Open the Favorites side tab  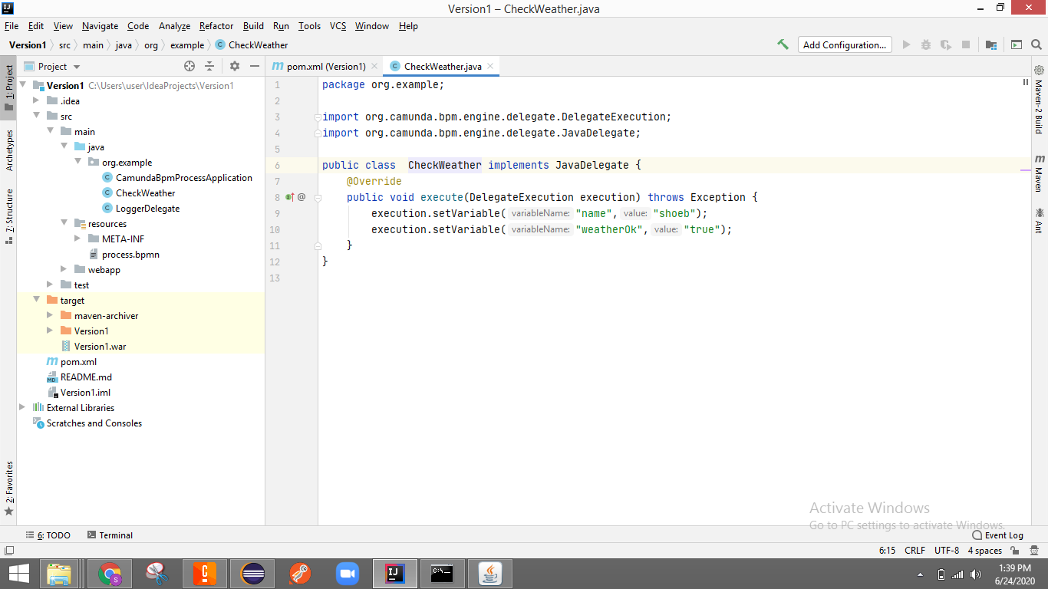[x=9, y=488]
